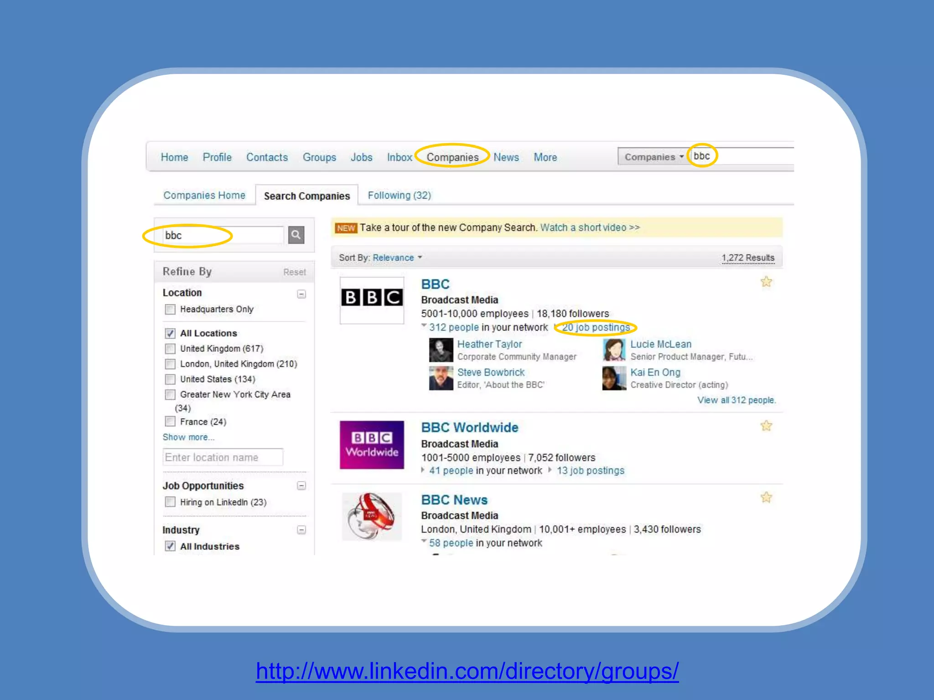
Task: Click View all 312 people
Action: point(736,400)
